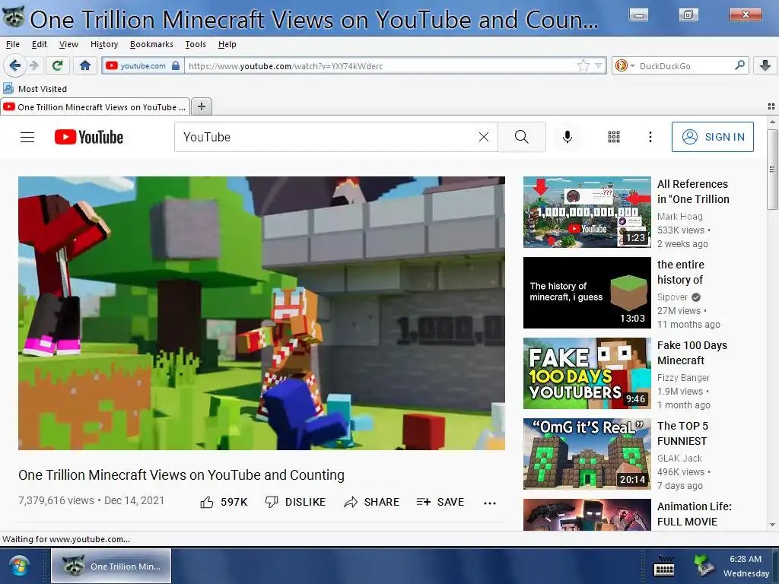779x584 pixels.
Task: Select the One Trillion Minecraft Views browser tab
Action: pos(95,106)
